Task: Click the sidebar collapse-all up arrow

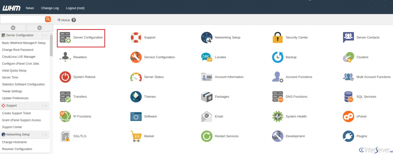Action: [13, 28]
